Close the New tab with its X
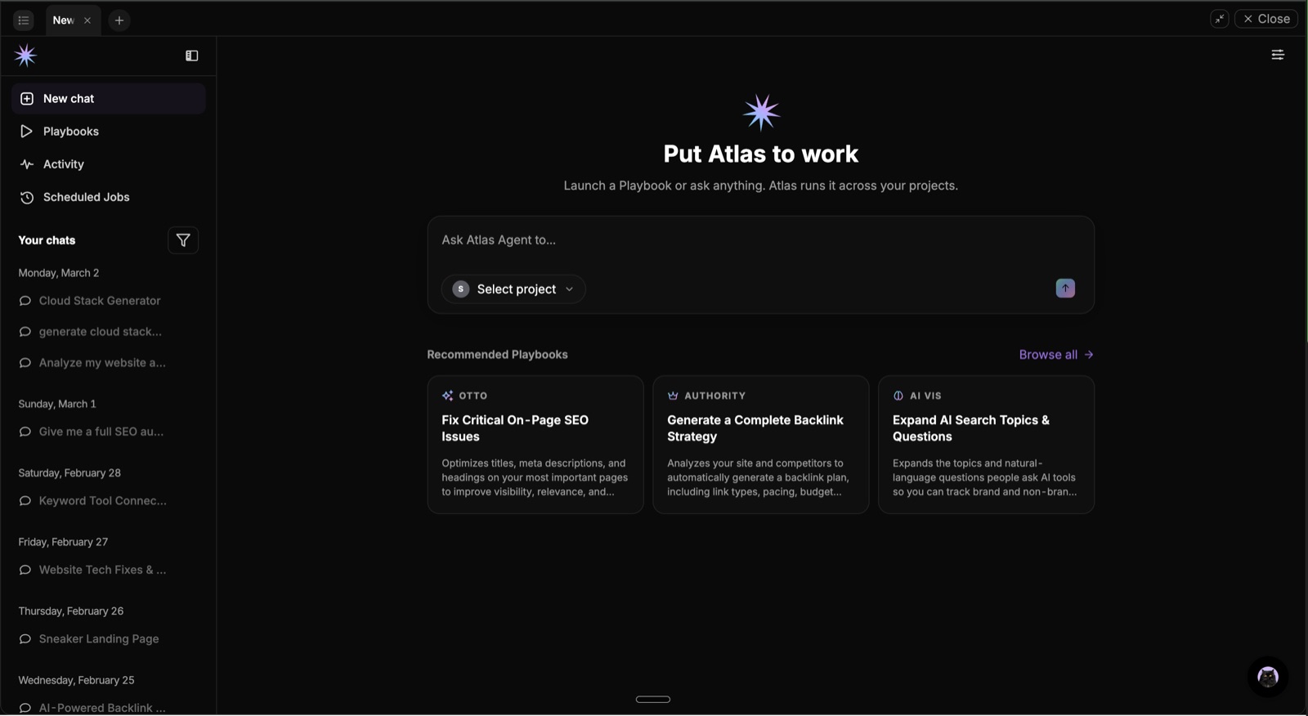 pyautogui.click(x=87, y=20)
